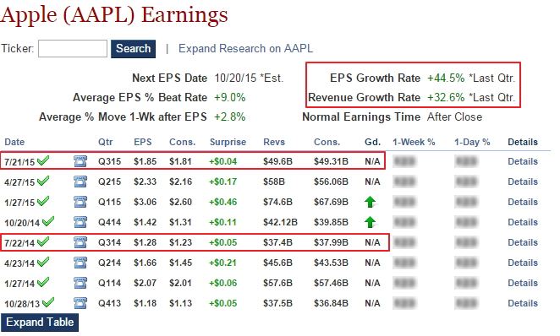Sort by the 1-Week % column

pyautogui.click(x=414, y=142)
